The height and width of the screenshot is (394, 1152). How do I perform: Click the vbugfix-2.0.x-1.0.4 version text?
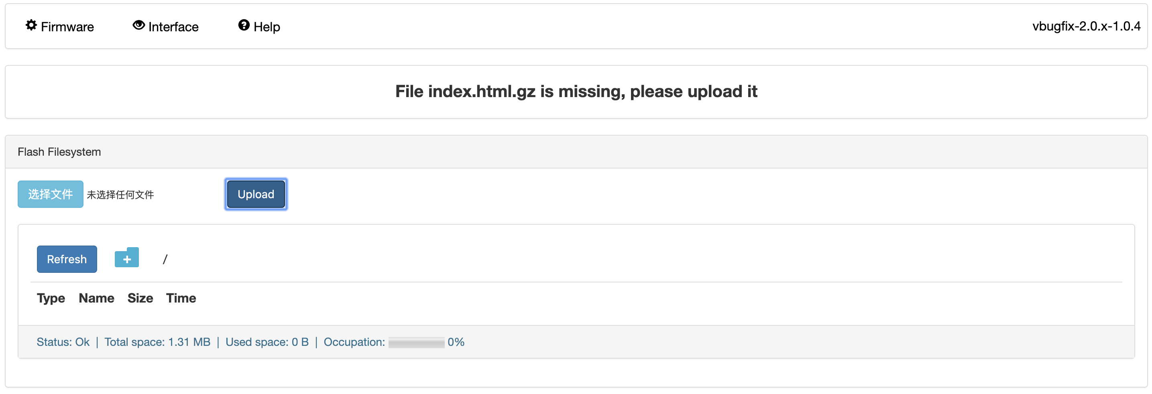[1086, 26]
